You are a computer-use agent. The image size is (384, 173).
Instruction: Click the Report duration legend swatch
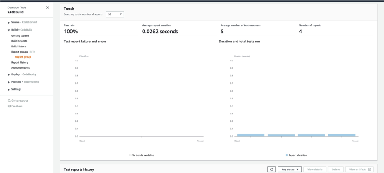click(x=287, y=155)
